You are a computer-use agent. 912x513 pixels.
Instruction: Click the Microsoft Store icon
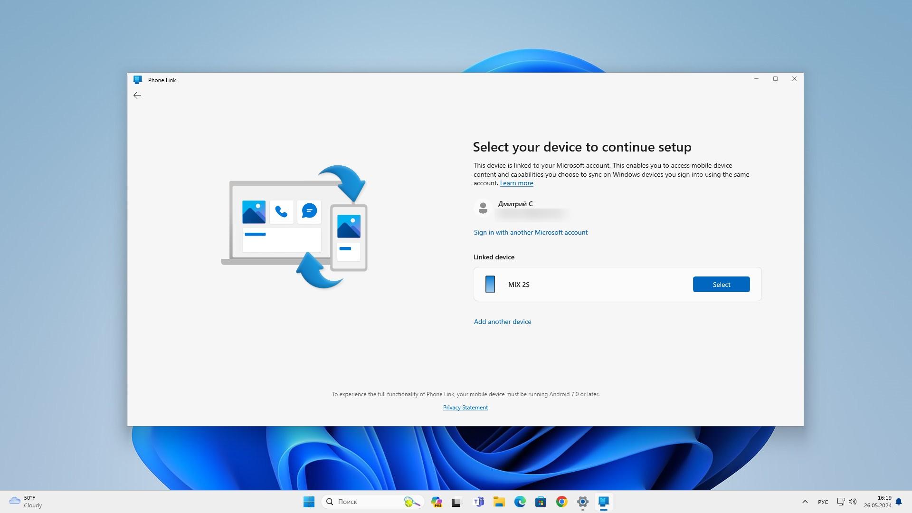point(541,501)
